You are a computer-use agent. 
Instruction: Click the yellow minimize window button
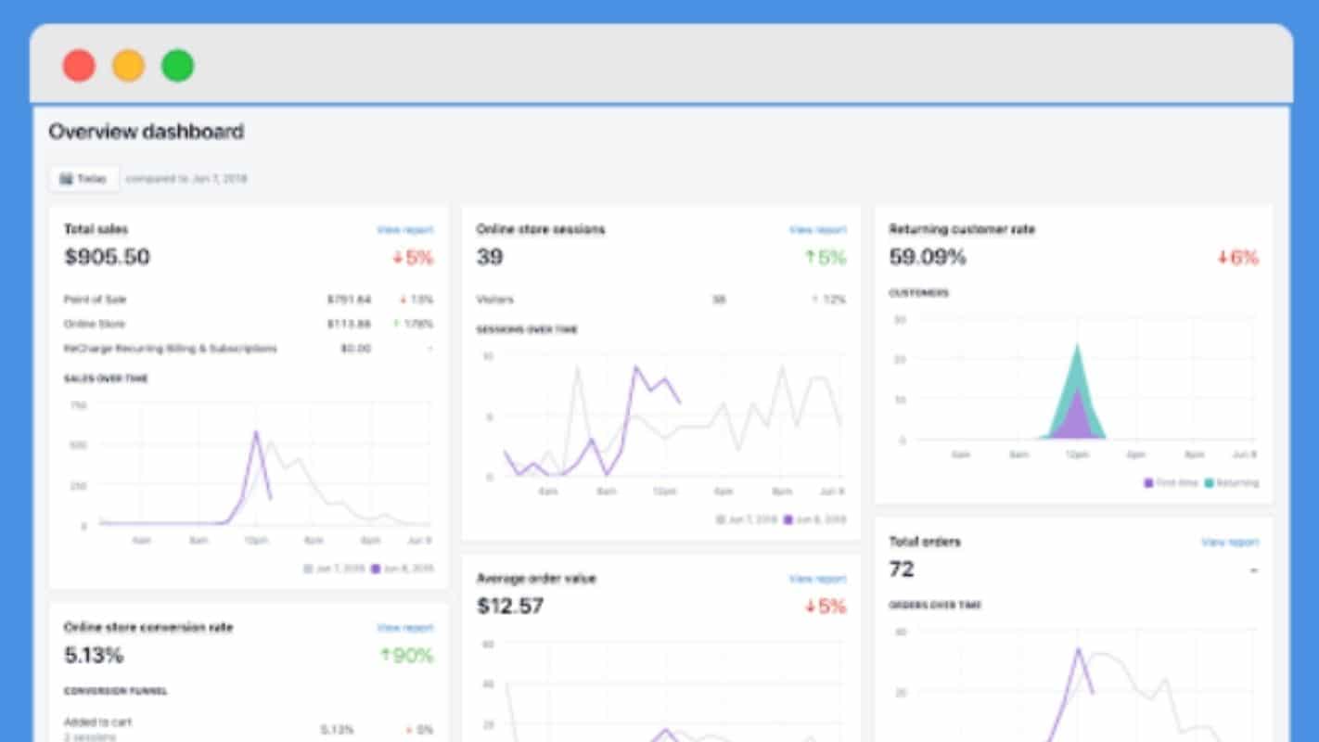128,66
